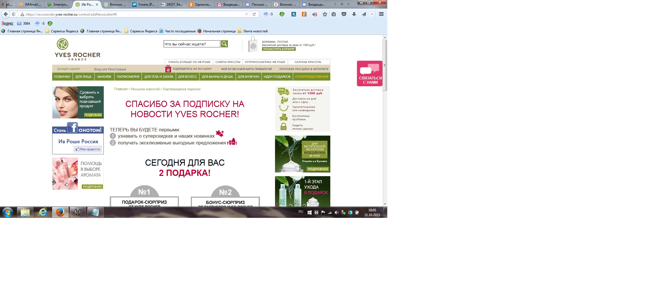Click ПОДПИШИТЕСЬ НА РАССЫЛКУ link

[x=192, y=69]
